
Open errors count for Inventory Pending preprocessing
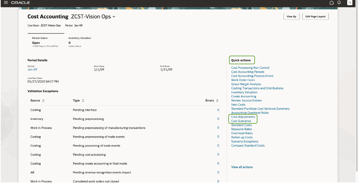pyautogui.click(x=218, y=119)
